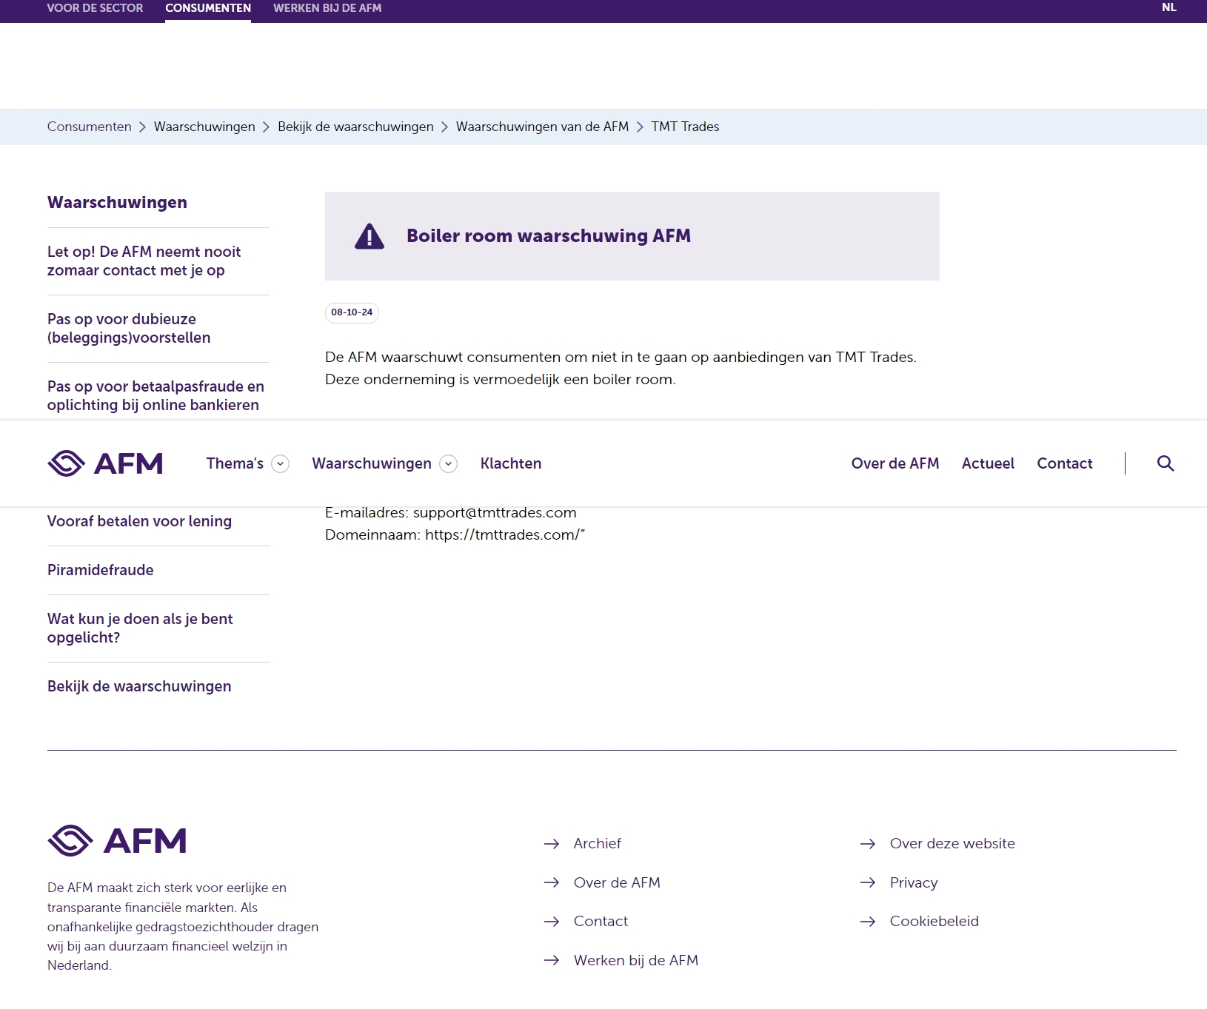
Task: Open 'Pas op voor betaalpasfraude' sidebar link
Action: pos(156,396)
